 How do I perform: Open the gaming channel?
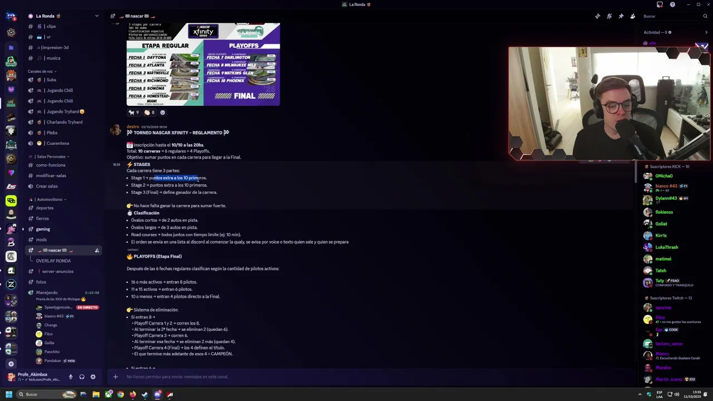(64, 229)
